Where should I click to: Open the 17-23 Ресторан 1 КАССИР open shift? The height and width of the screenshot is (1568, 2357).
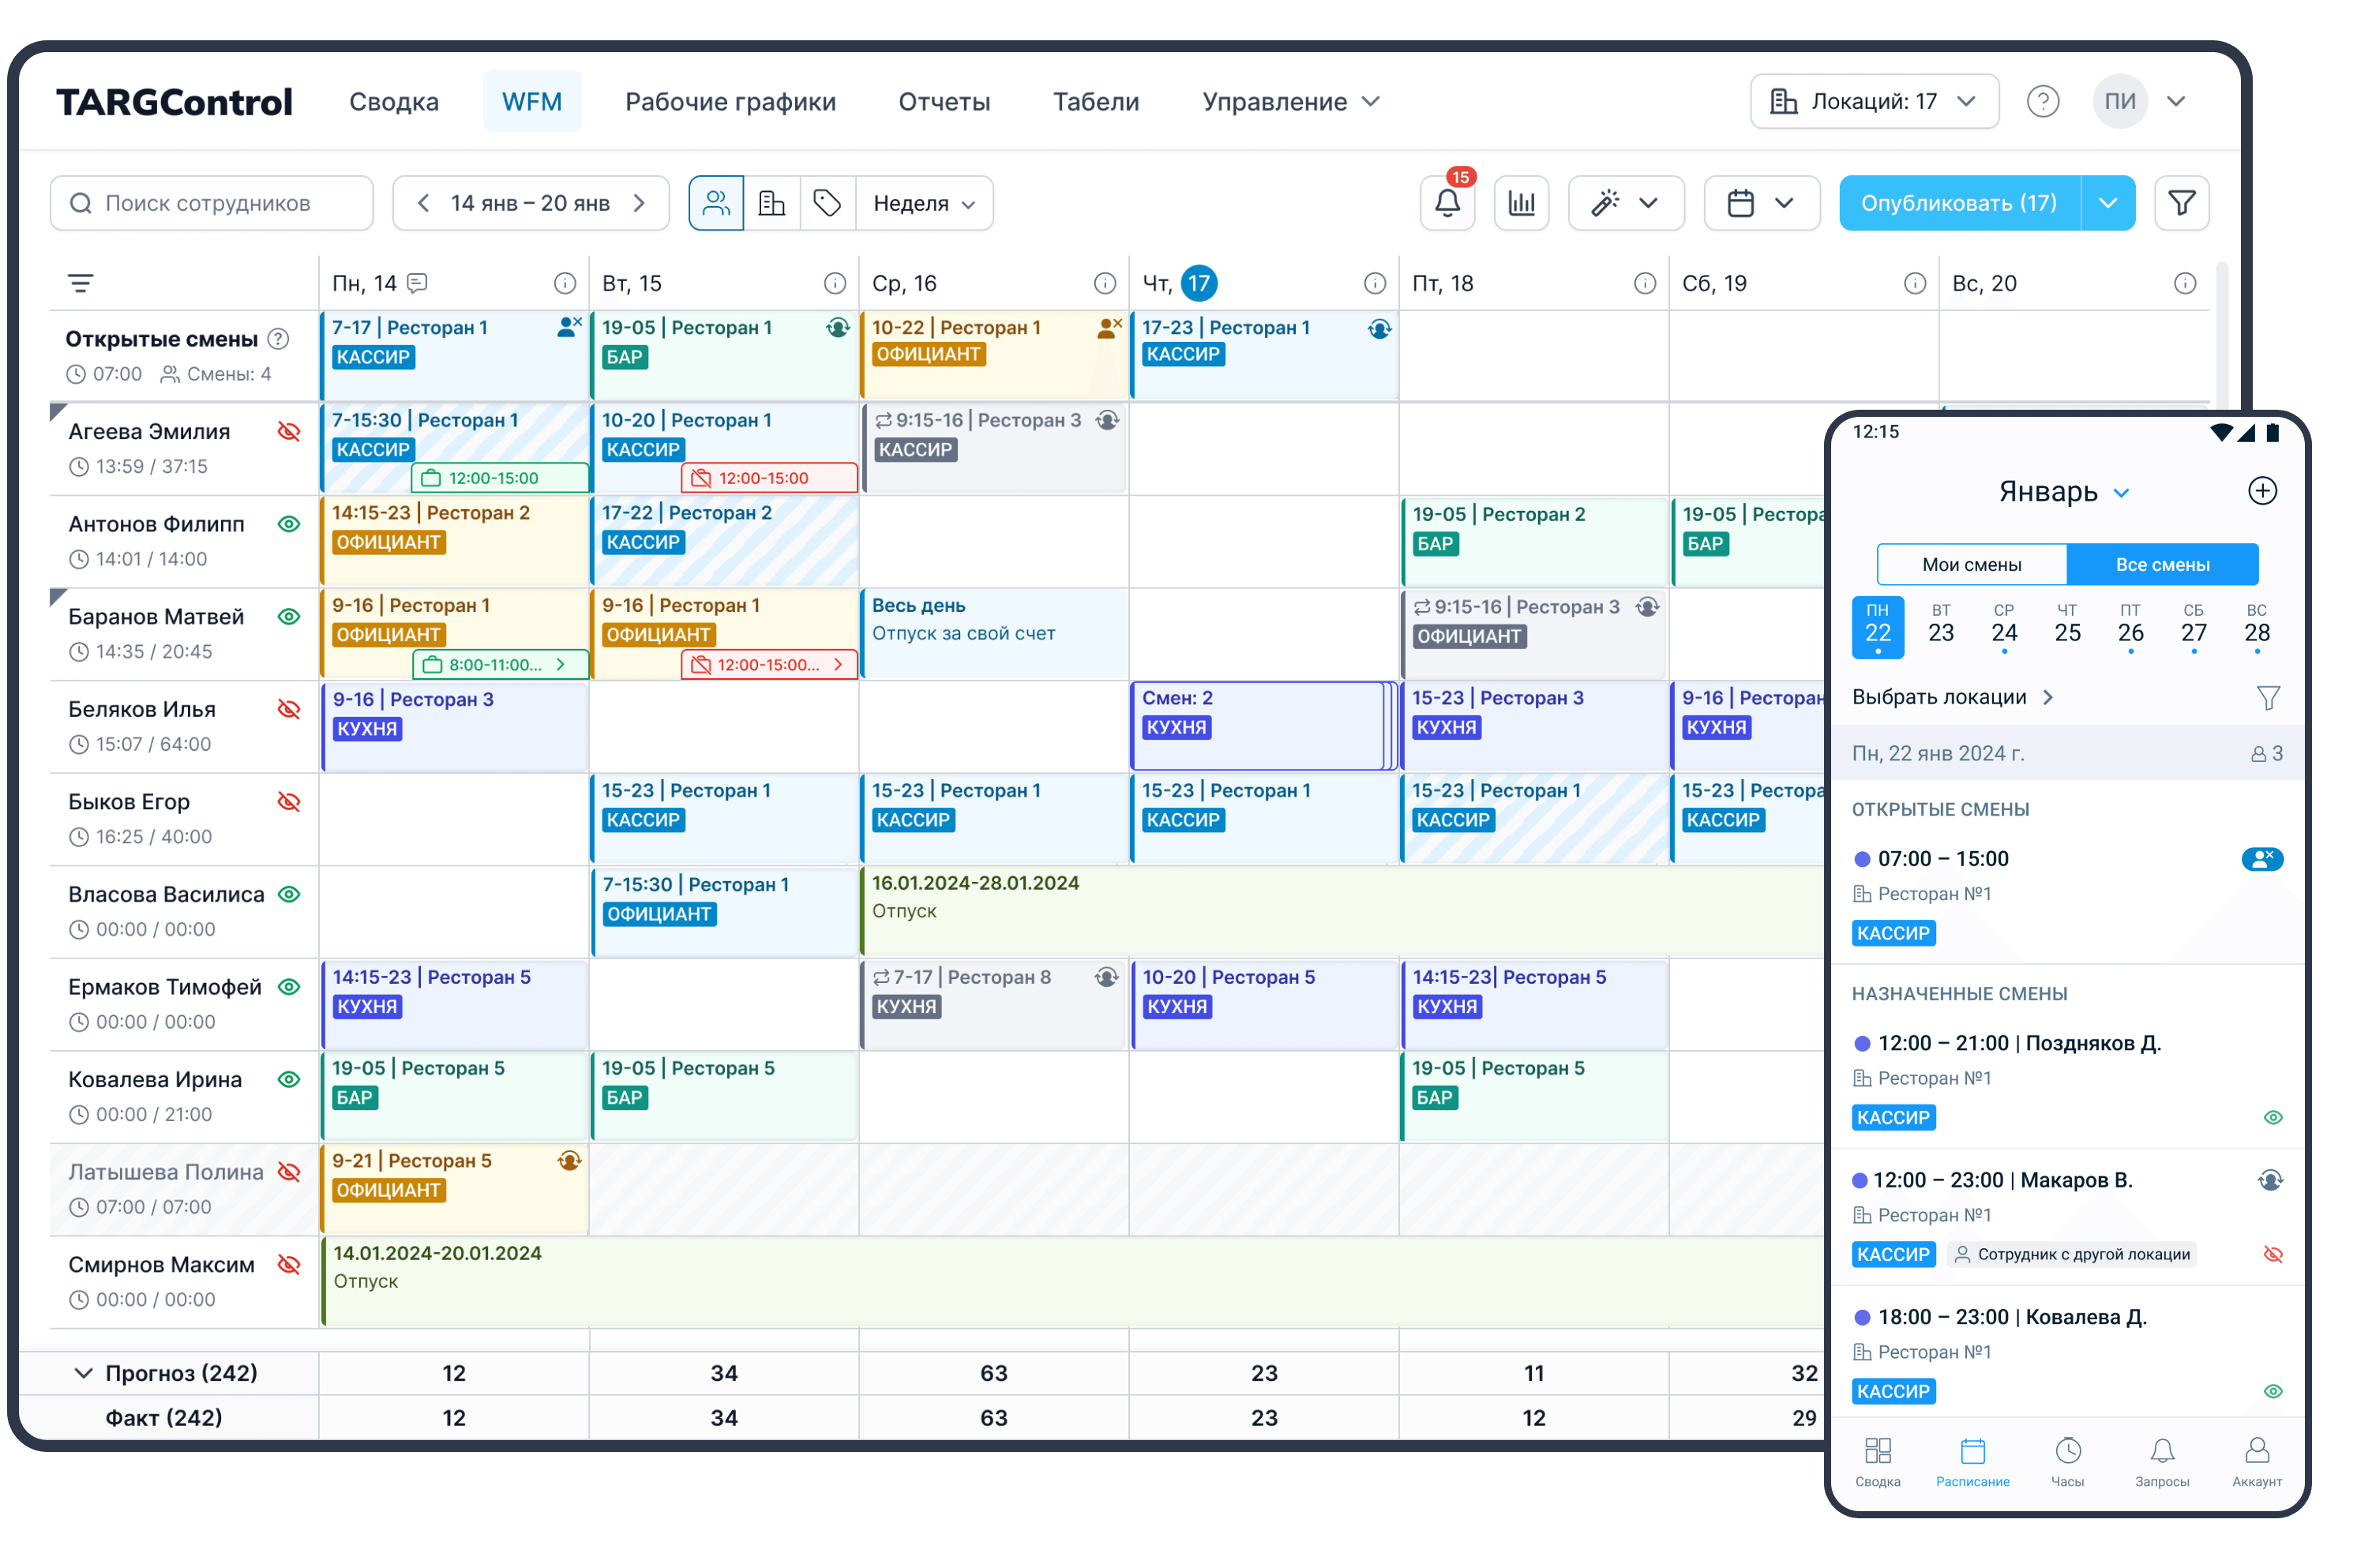1264,355
